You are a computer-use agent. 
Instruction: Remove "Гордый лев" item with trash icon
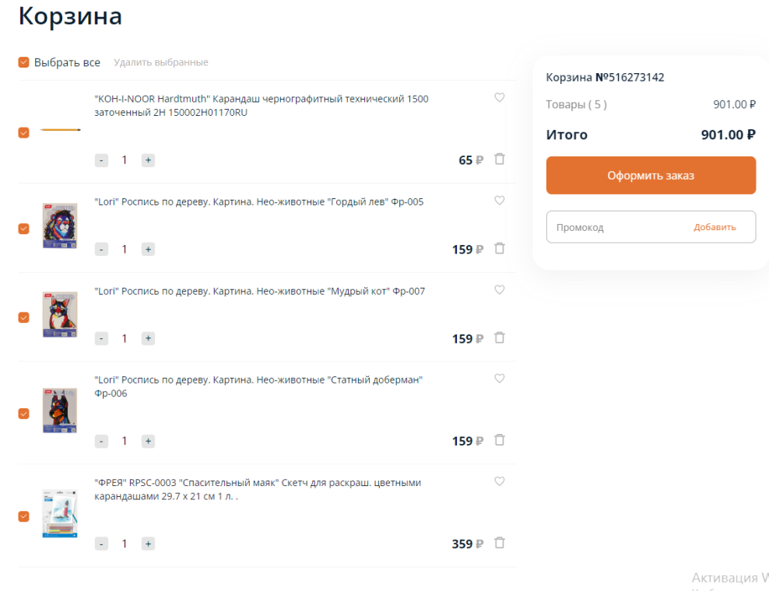[500, 249]
